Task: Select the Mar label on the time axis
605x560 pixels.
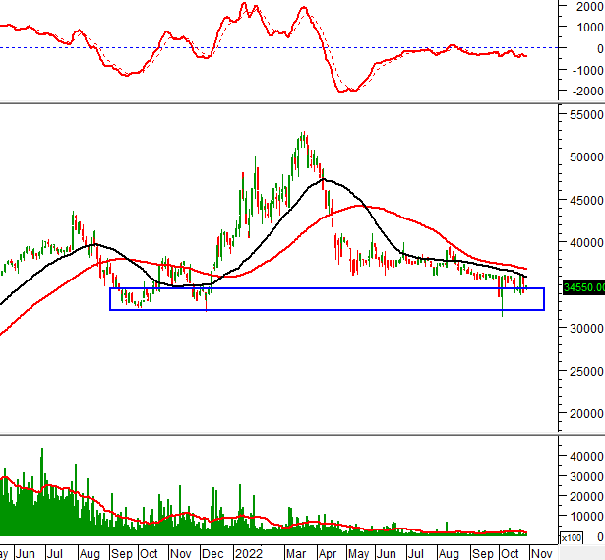Action: (296, 553)
